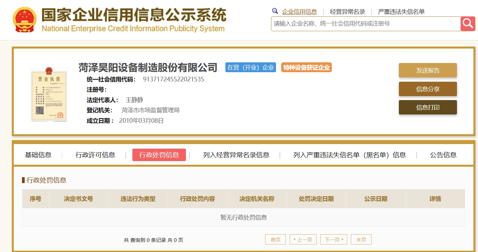
Task: Click the national emblem logo
Action: click(x=25, y=20)
